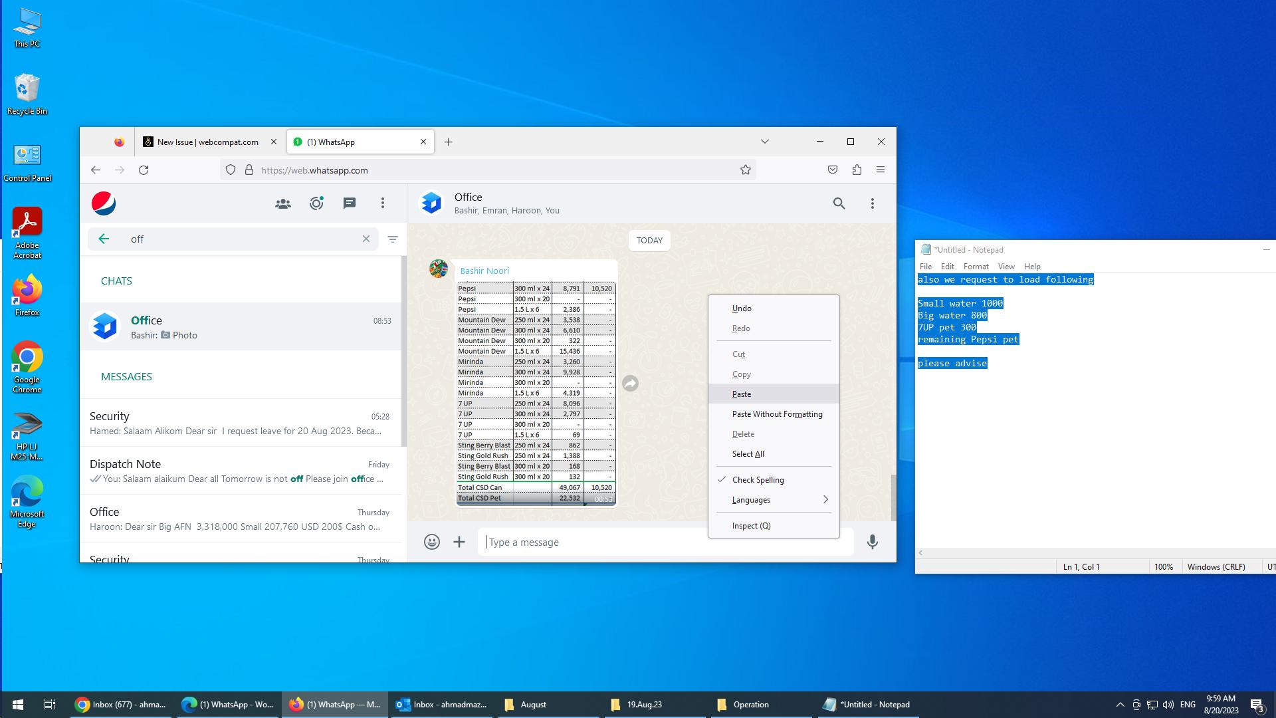Click the attach plus icon
This screenshot has height=718, width=1276.
(x=459, y=542)
